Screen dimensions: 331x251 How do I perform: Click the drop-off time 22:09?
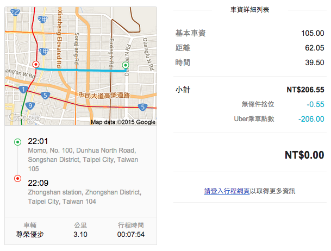38,183
